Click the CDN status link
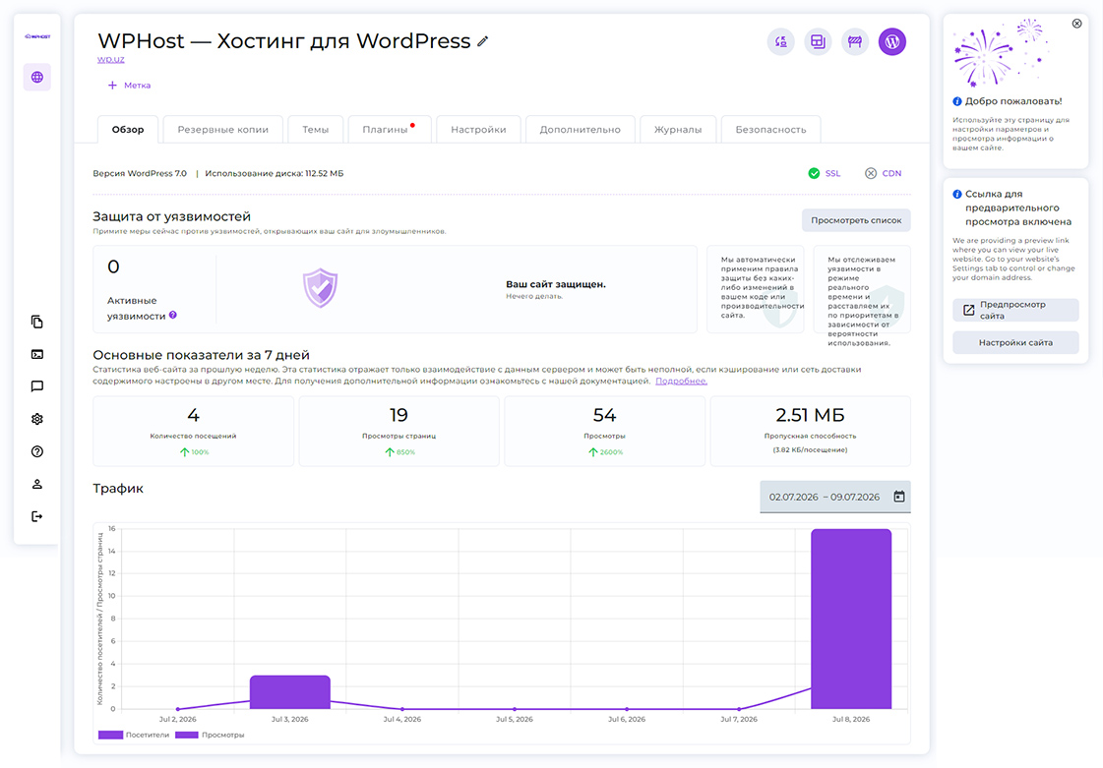1103x768 pixels. coord(891,173)
